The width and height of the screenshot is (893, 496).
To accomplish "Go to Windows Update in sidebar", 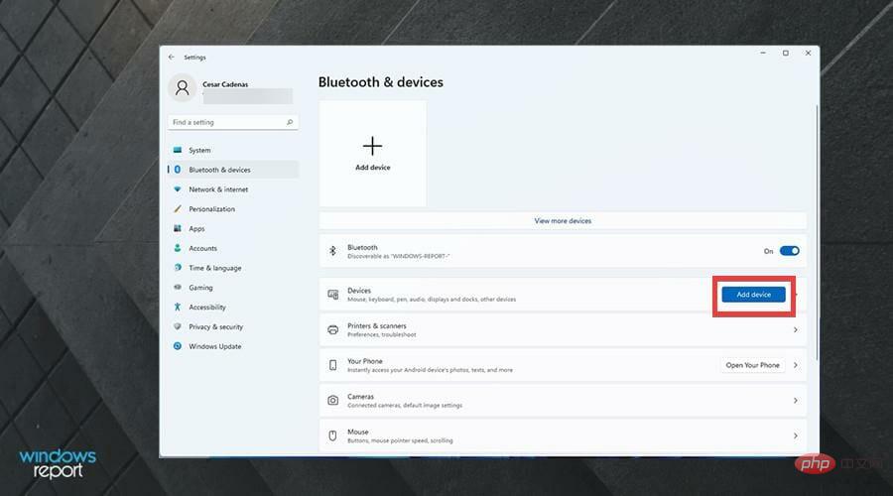I will 214,346.
